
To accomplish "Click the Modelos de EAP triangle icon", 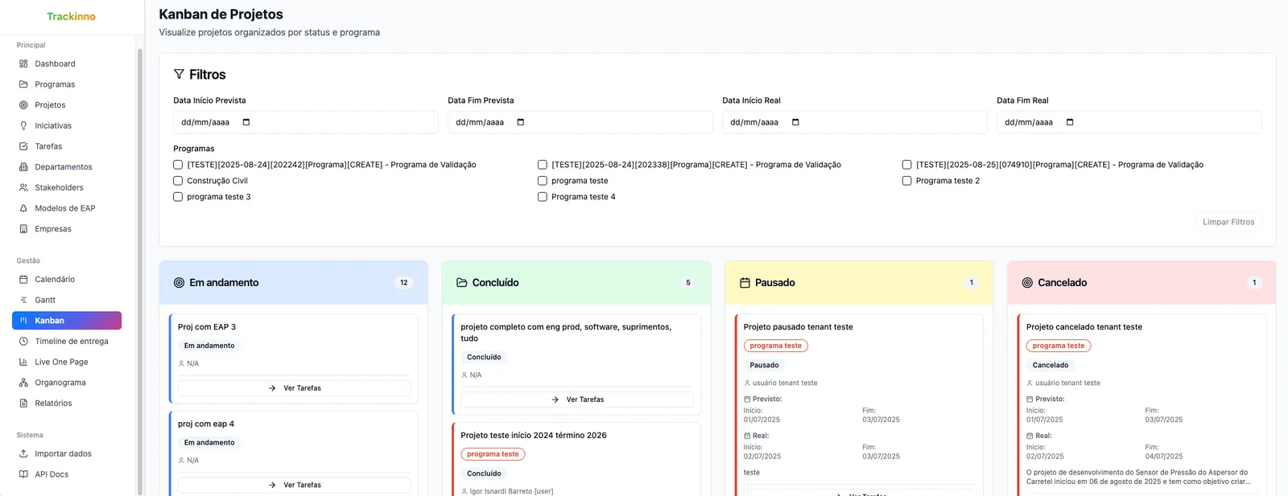I will click(23, 208).
